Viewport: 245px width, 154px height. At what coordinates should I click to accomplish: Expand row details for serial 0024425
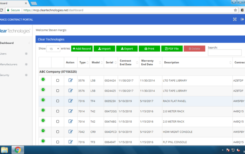coord(43,90)
